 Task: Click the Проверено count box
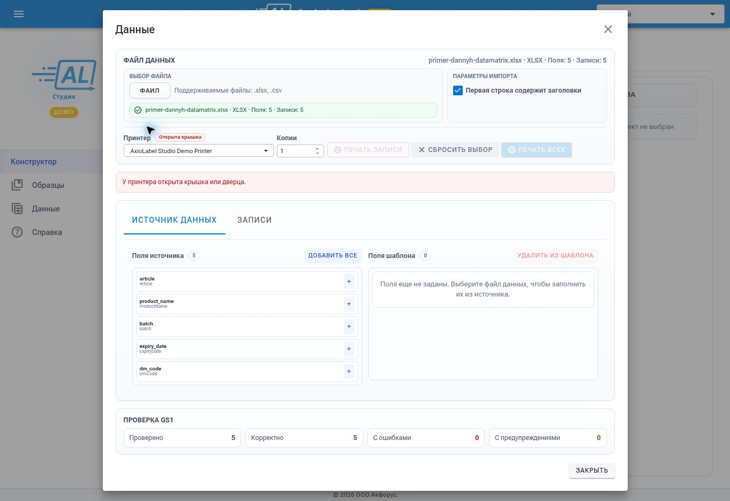[182, 438]
